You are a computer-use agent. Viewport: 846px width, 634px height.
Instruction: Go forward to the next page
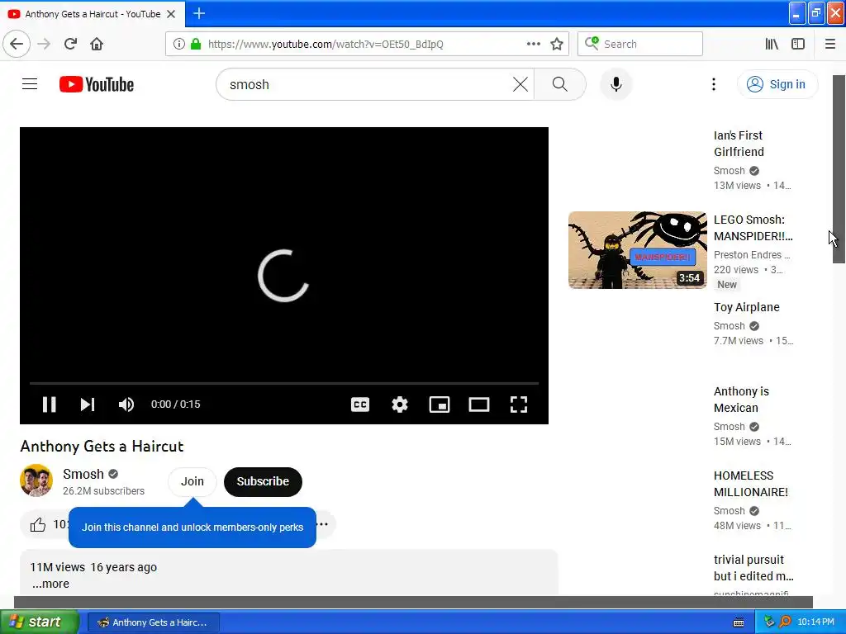point(44,44)
